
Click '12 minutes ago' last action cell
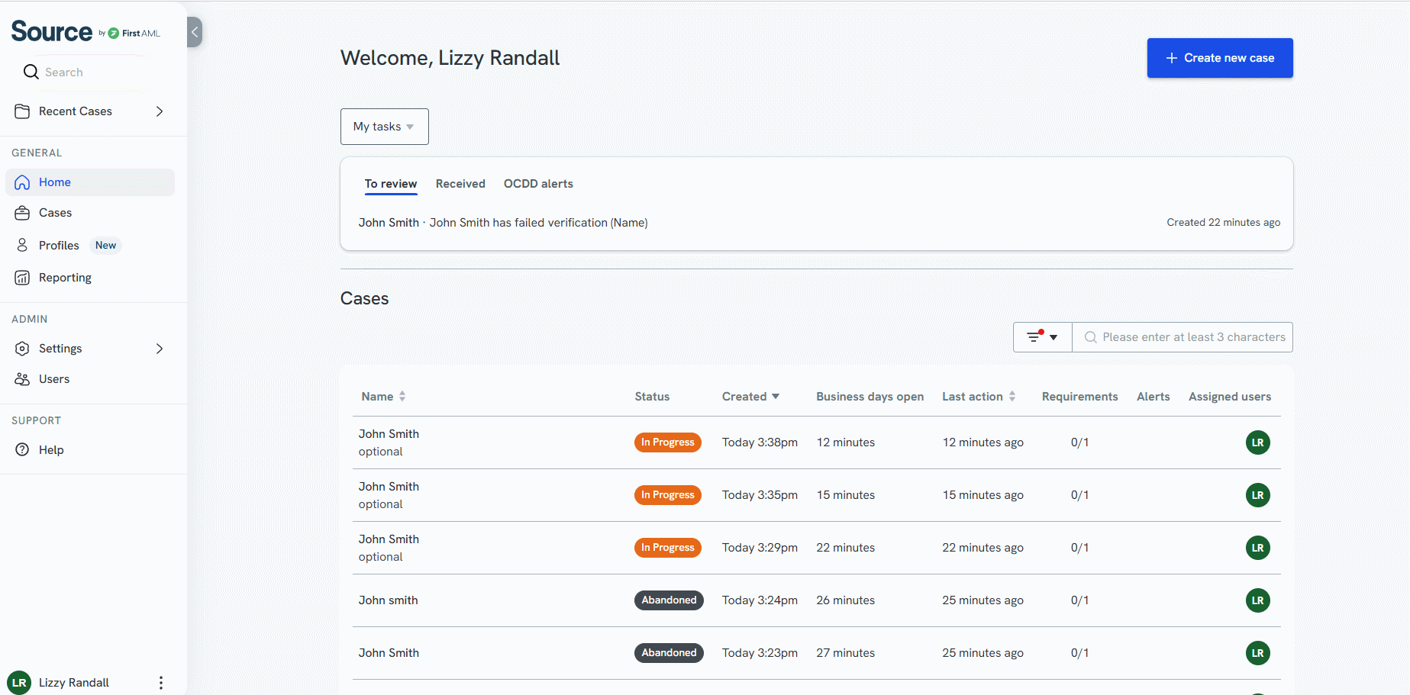tap(982, 442)
